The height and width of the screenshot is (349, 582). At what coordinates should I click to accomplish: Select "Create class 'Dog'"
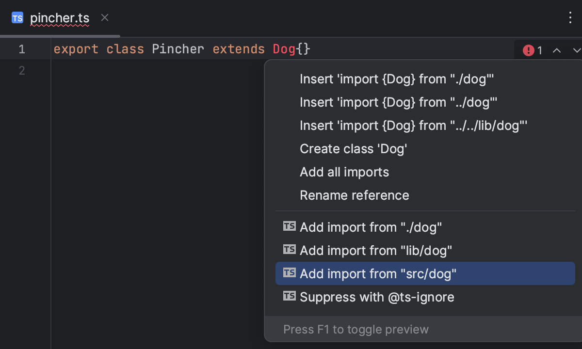353,149
